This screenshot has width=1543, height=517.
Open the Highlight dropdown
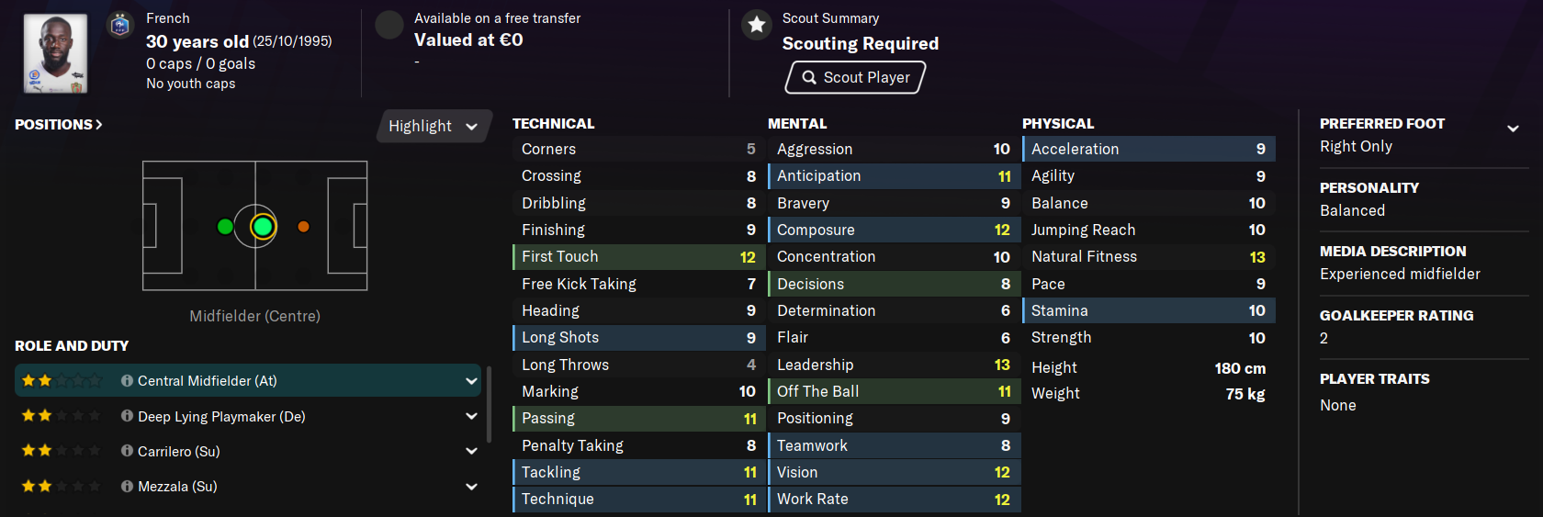433,127
